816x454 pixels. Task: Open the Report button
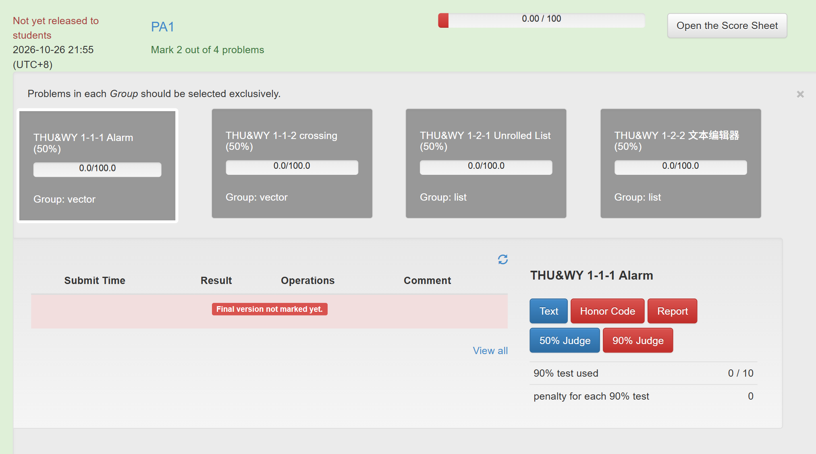[x=673, y=311]
